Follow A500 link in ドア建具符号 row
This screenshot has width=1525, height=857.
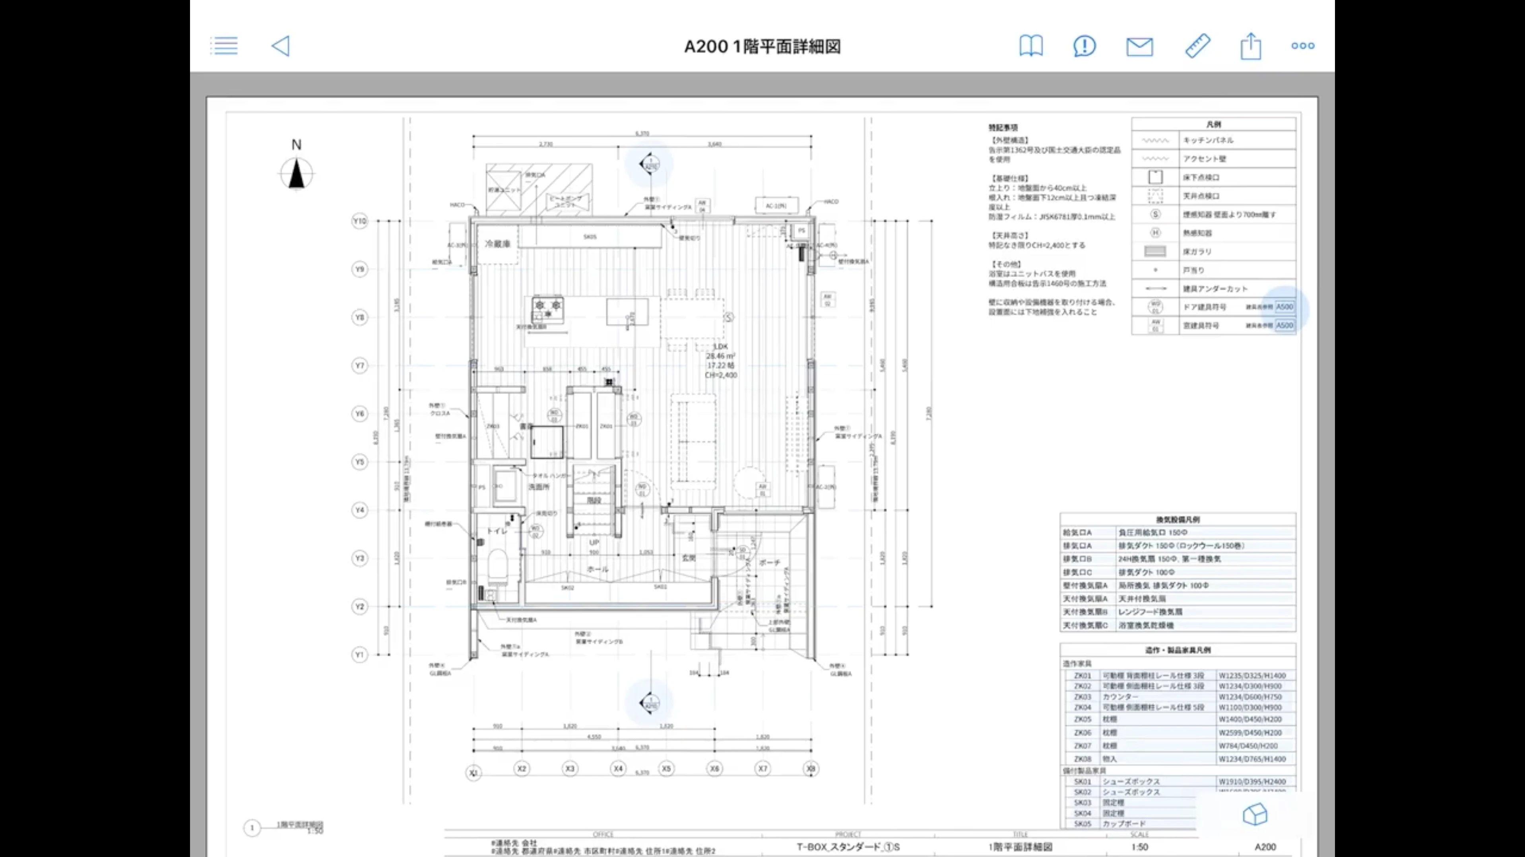pyautogui.click(x=1284, y=306)
